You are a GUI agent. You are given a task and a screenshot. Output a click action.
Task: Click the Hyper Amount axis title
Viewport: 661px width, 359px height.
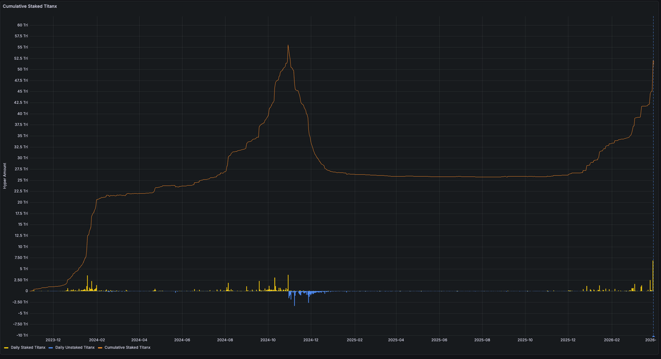(6, 176)
